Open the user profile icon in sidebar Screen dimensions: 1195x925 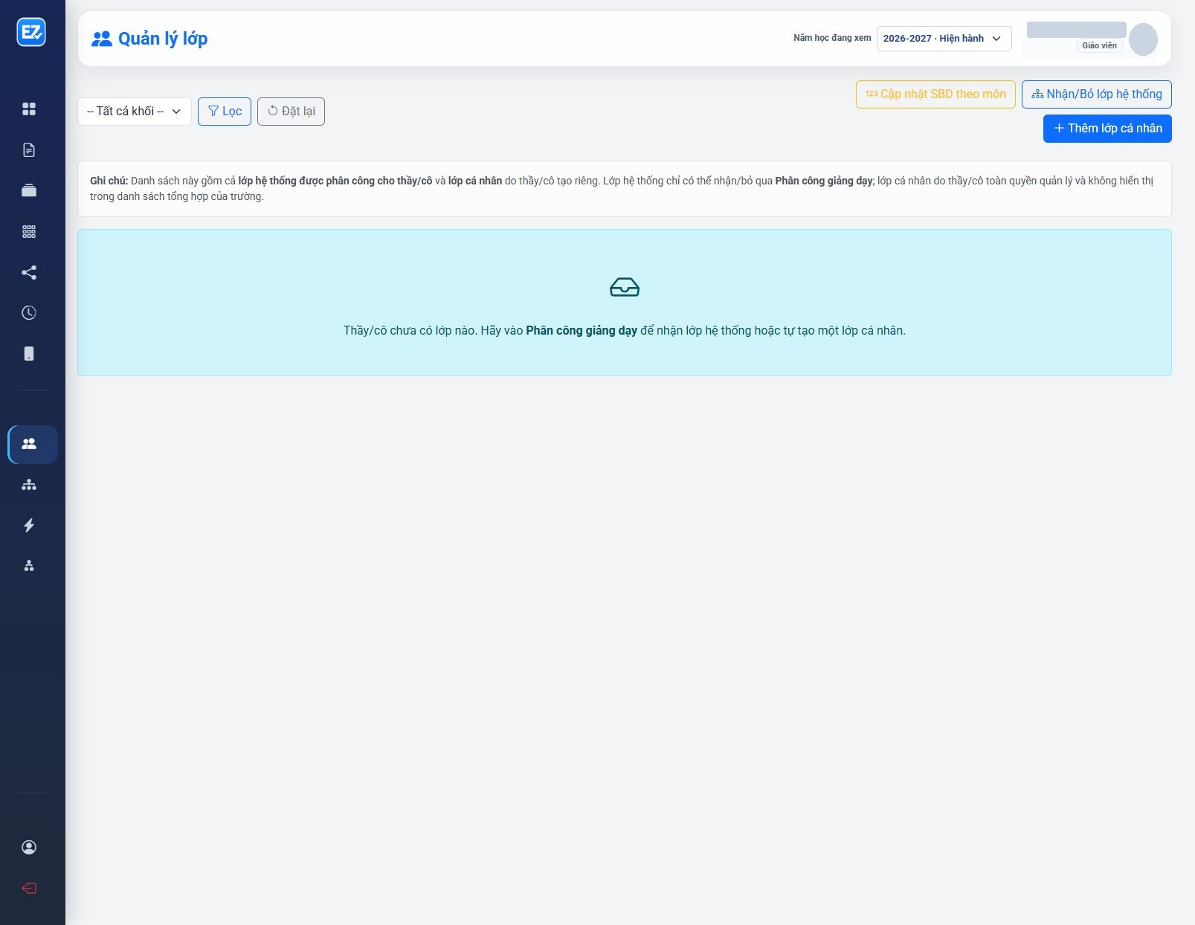(x=29, y=847)
